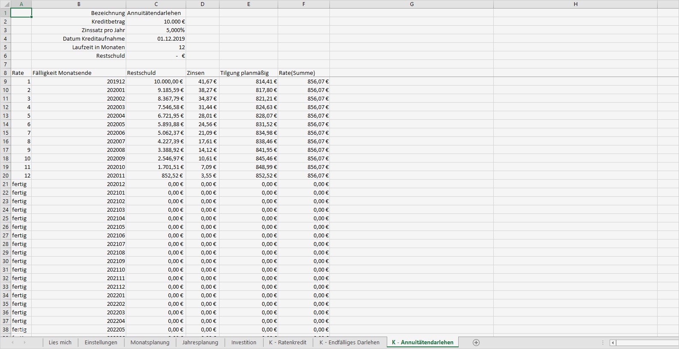The height and width of the screenshot is (349, 679).
Task: Switch to the Jahresplanung sheet tab
Action: tap(200, 342)
